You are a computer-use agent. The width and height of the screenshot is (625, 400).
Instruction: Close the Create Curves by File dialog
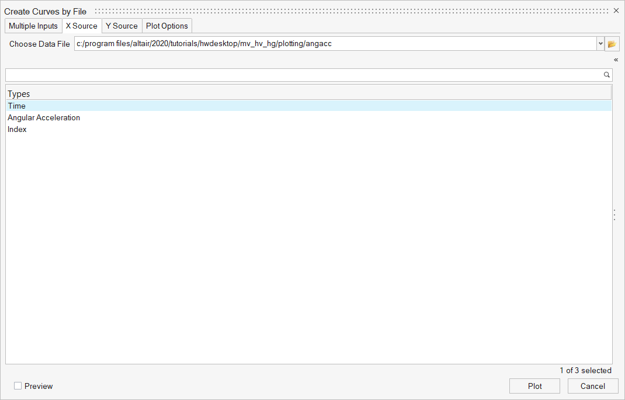[x=616, y=11]
